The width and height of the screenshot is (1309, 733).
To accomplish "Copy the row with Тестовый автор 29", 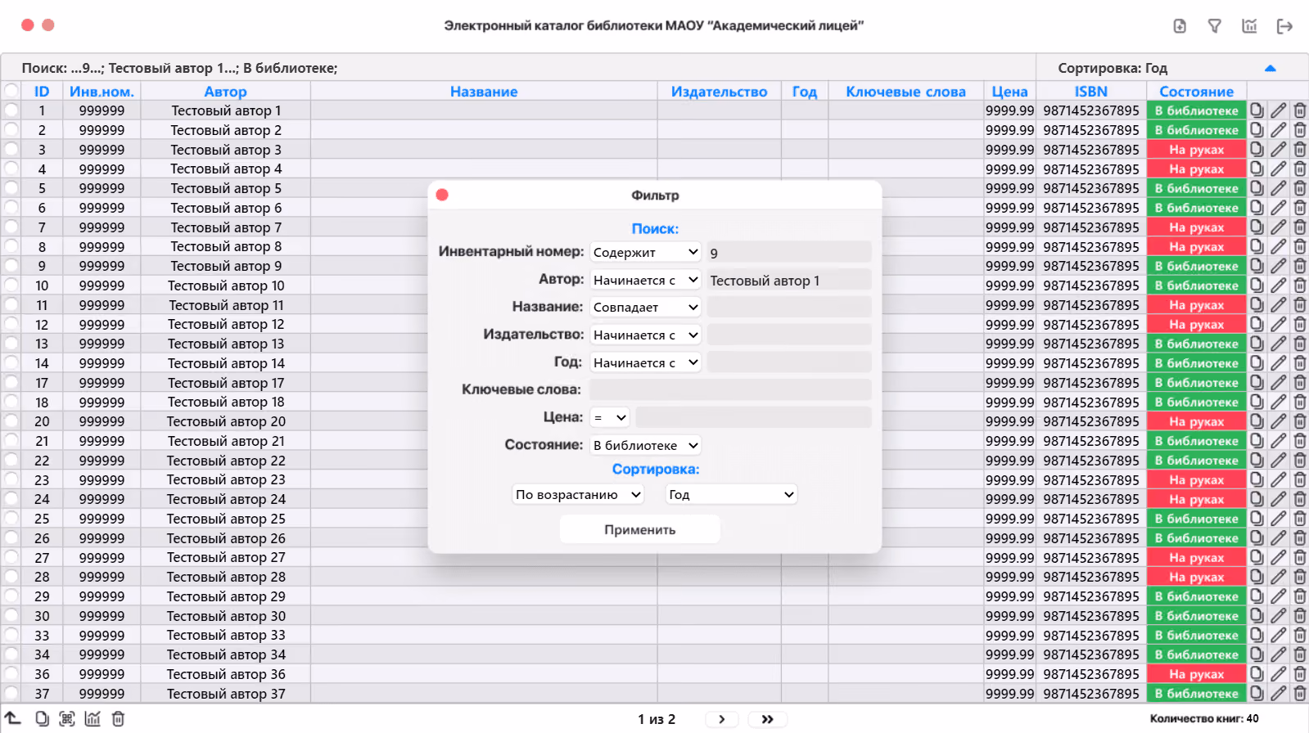I will pos(1257,596).
